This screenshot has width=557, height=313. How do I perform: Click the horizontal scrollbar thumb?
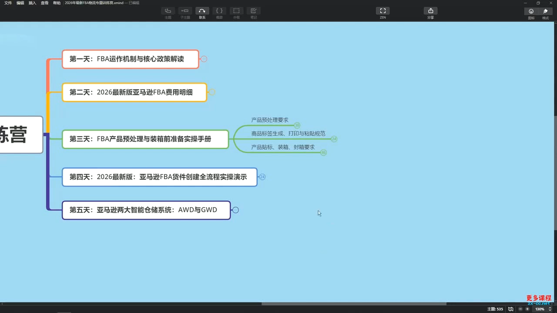[x=354, y=303]
